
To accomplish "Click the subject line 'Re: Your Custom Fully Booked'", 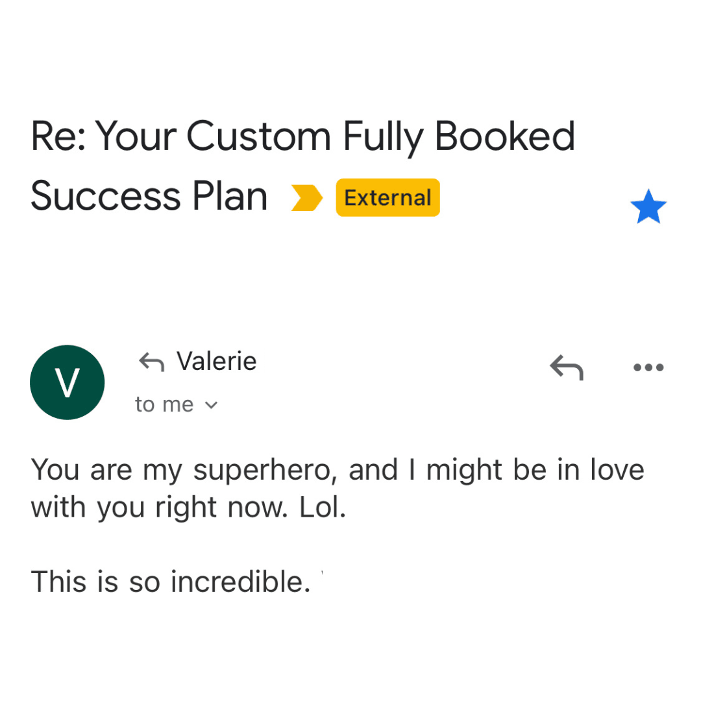I will [302, 137].
